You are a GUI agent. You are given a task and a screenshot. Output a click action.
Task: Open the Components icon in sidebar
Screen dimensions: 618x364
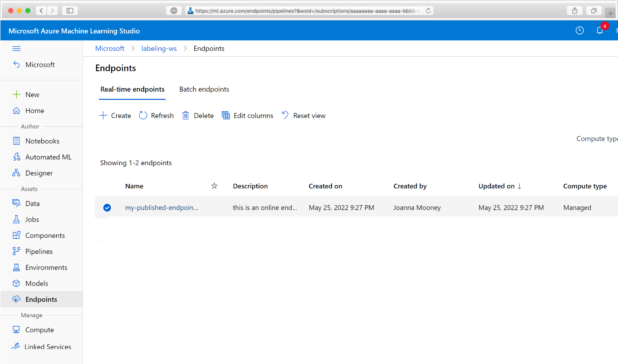pyautogui.click(x=16, y=235)
